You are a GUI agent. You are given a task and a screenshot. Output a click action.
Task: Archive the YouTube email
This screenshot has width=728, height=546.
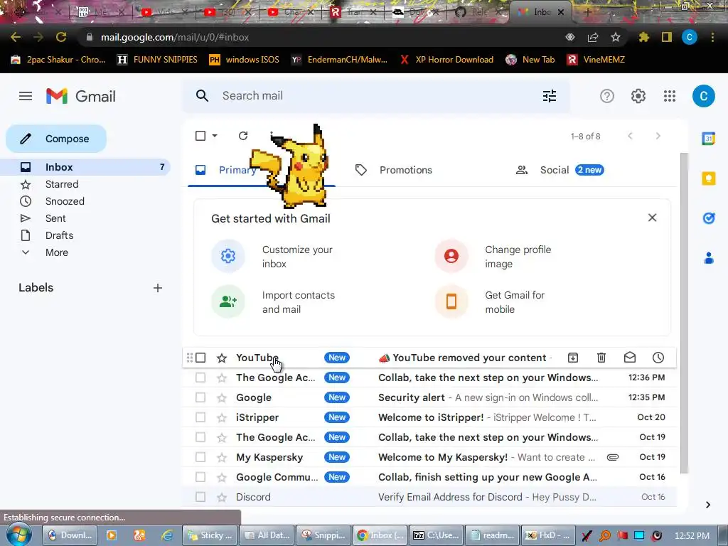tap(573, 358)
